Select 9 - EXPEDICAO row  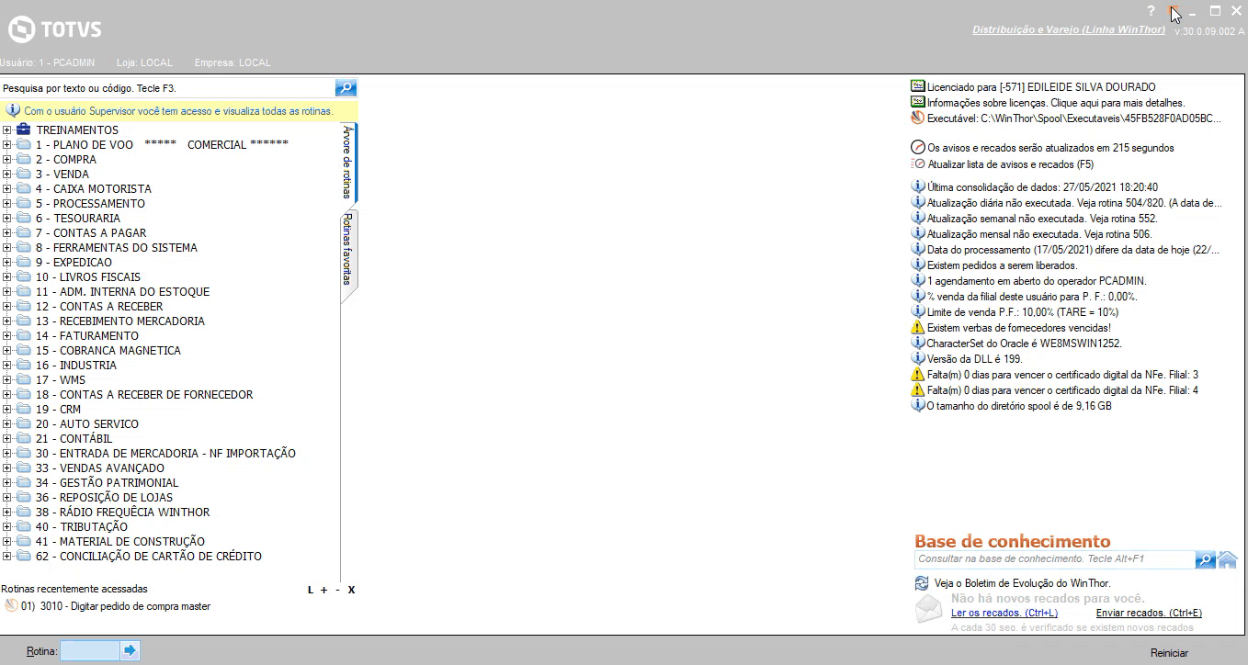click(x=74, y=262)
